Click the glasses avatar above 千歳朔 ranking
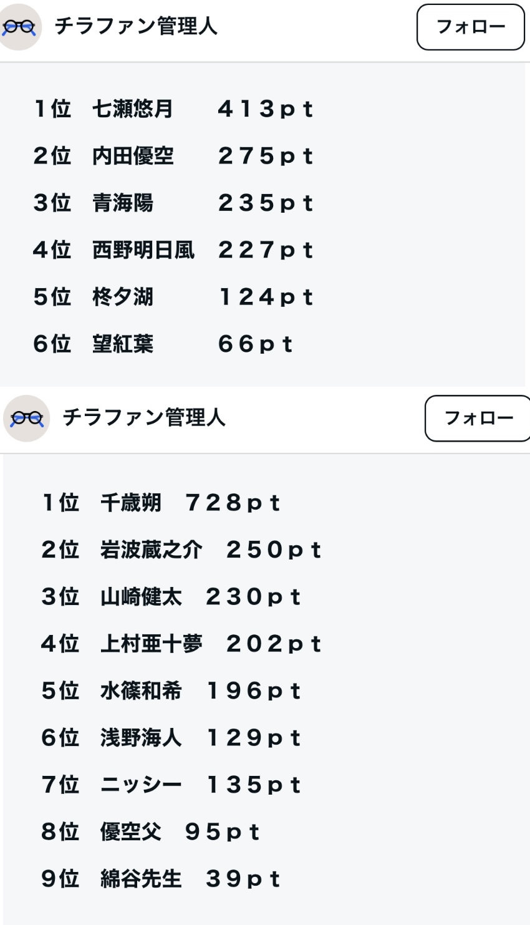530x925 pixels. [27, 418]
